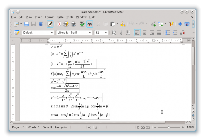Viewport: 205px width, 140px height.
Task: Run Spelling and Grammar check icon
Action: tap(82, 24)
